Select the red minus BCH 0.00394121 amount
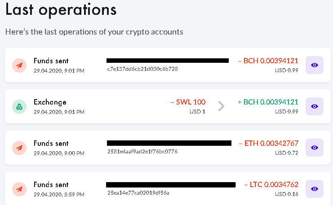The width and height of the screenshot is (333, 205). point(268,61)
